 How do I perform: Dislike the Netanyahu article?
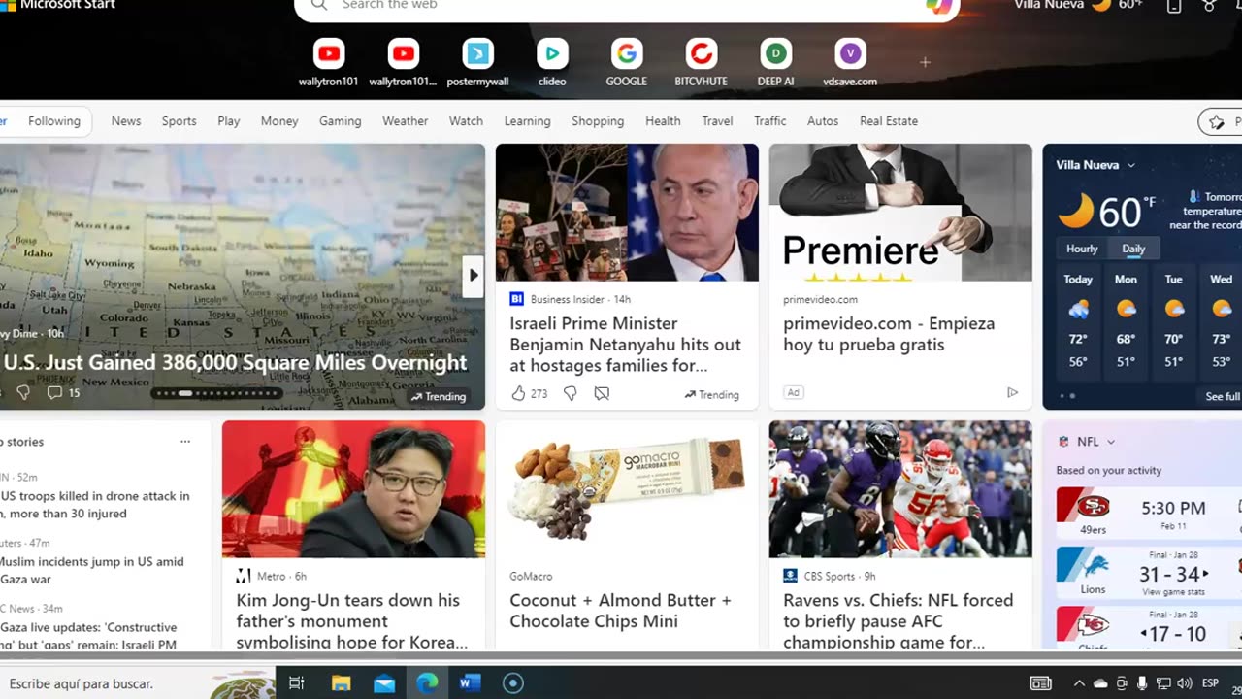[571, 393]
